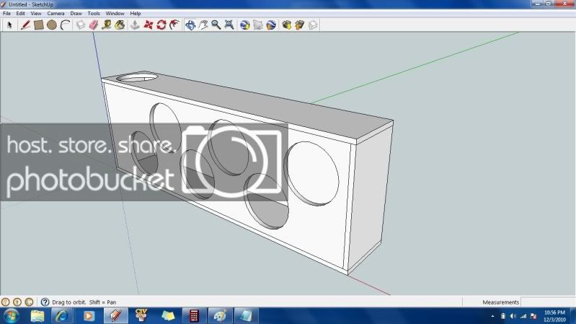Activate the Offset tool

174,25
